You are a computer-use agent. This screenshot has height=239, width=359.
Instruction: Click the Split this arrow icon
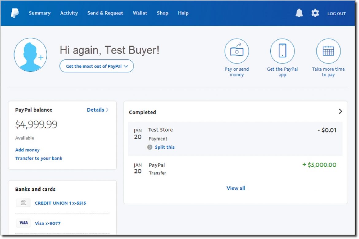click(149, 147)
